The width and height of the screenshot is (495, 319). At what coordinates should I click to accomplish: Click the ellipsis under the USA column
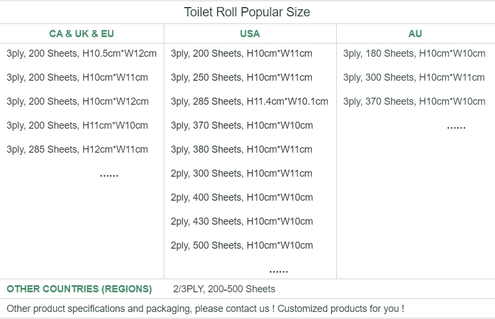click(x=278, y=270)
